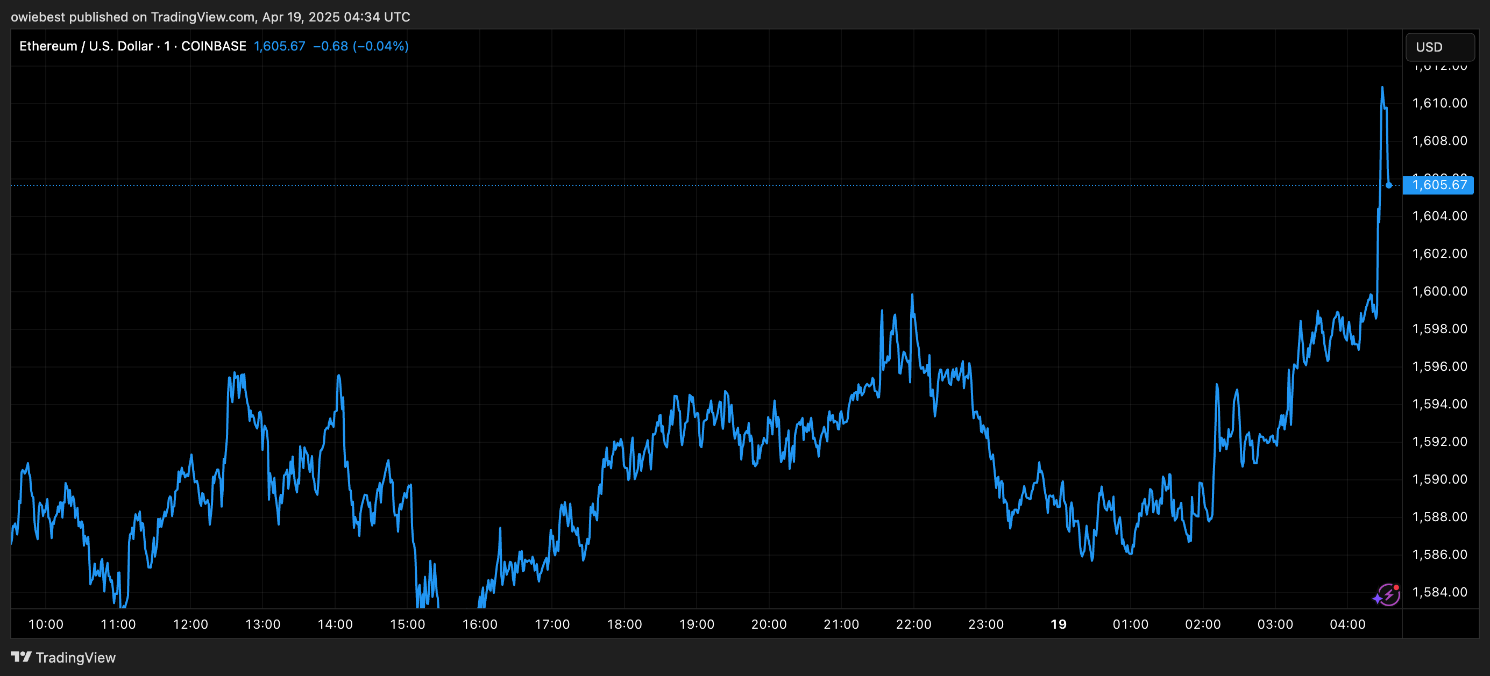Select the 19 date marker on time axis

1058,624
